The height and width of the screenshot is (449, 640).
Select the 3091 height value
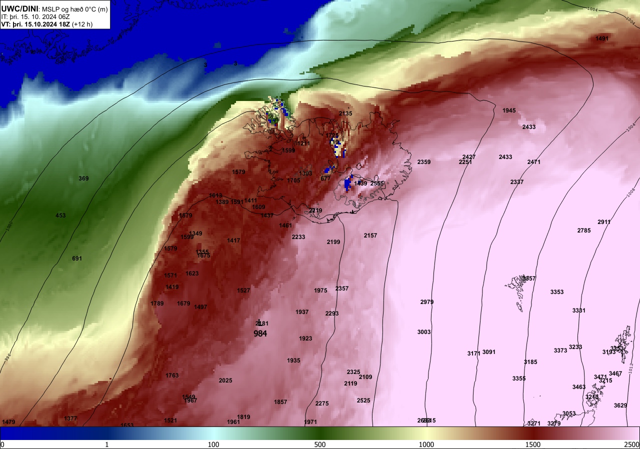489,352
